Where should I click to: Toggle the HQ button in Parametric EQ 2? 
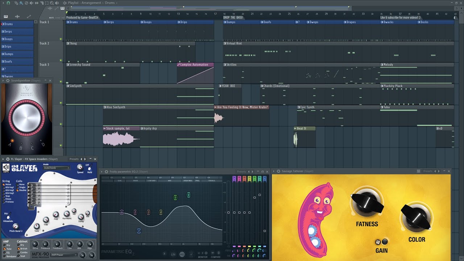[x=182, y=254]
